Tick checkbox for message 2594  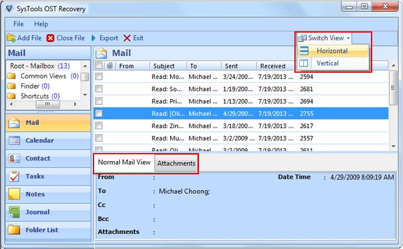click(99, 77)
